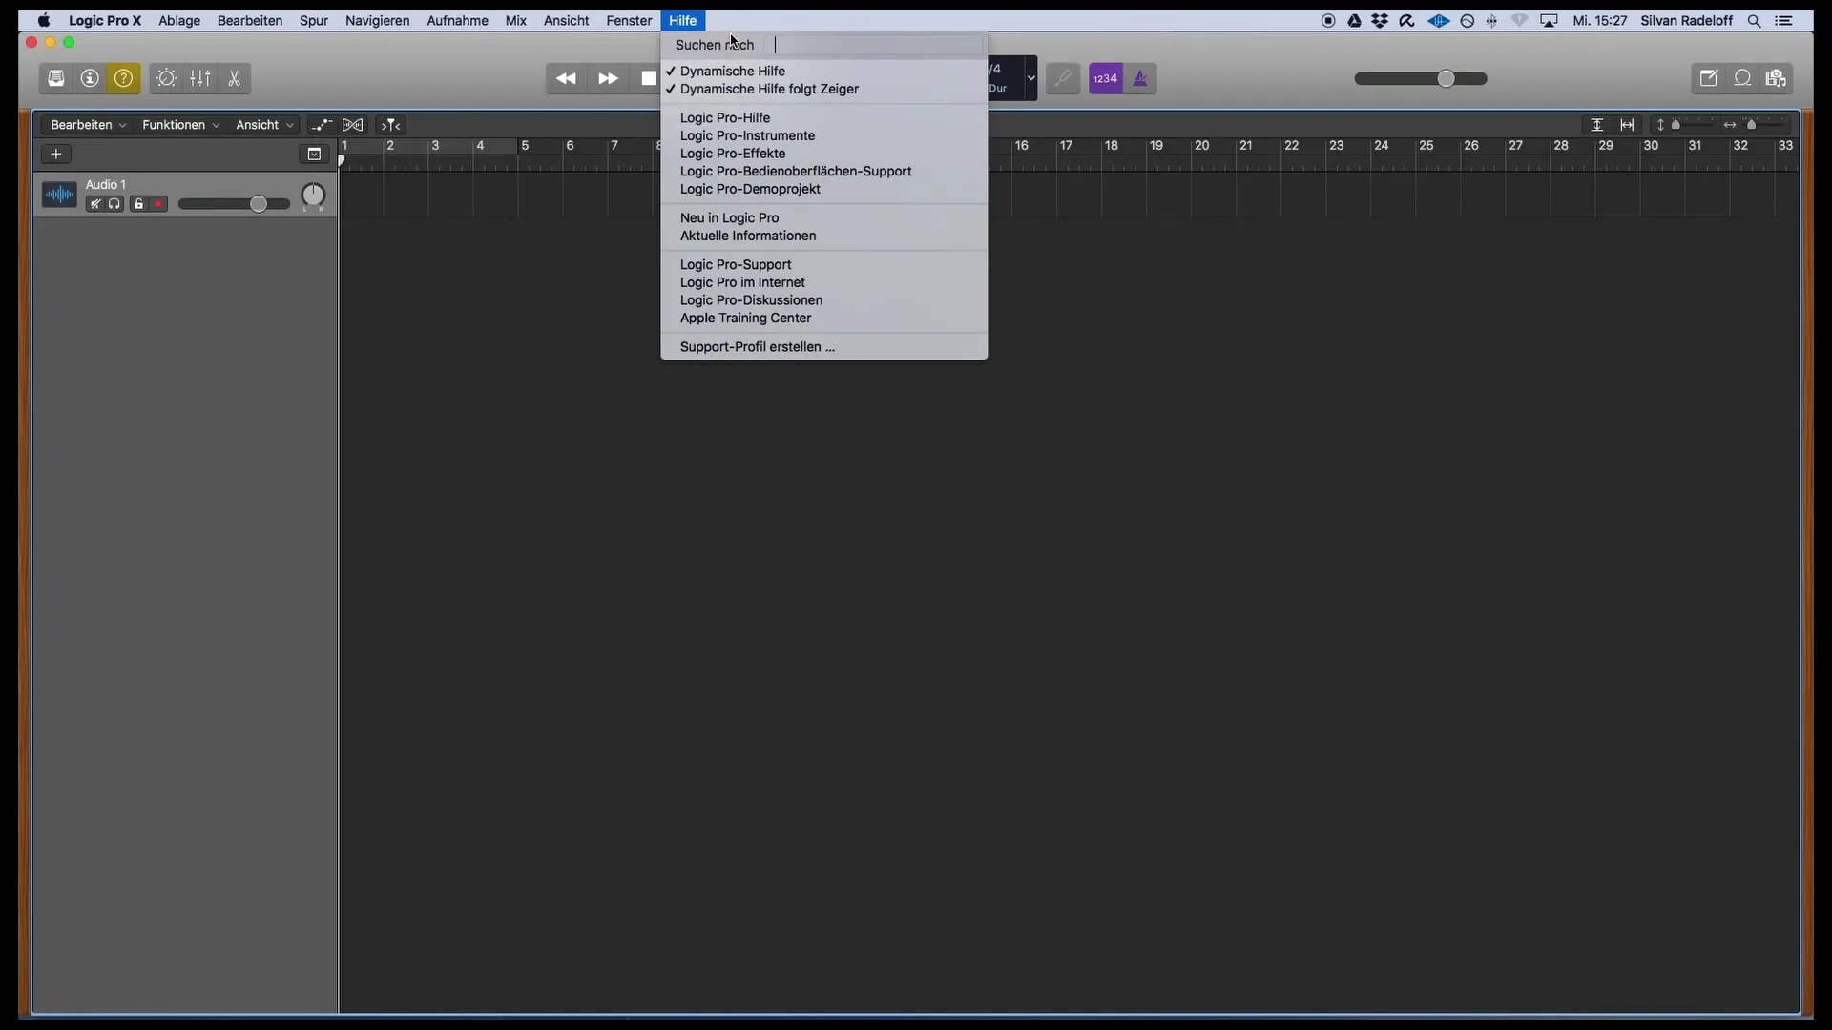Click the Logic Pro-Hilfe menu item

tap(725, 117)
